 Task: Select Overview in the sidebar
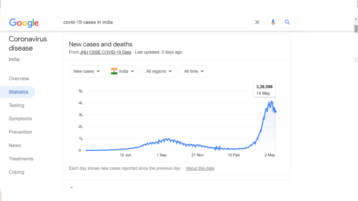click(19, 79)
